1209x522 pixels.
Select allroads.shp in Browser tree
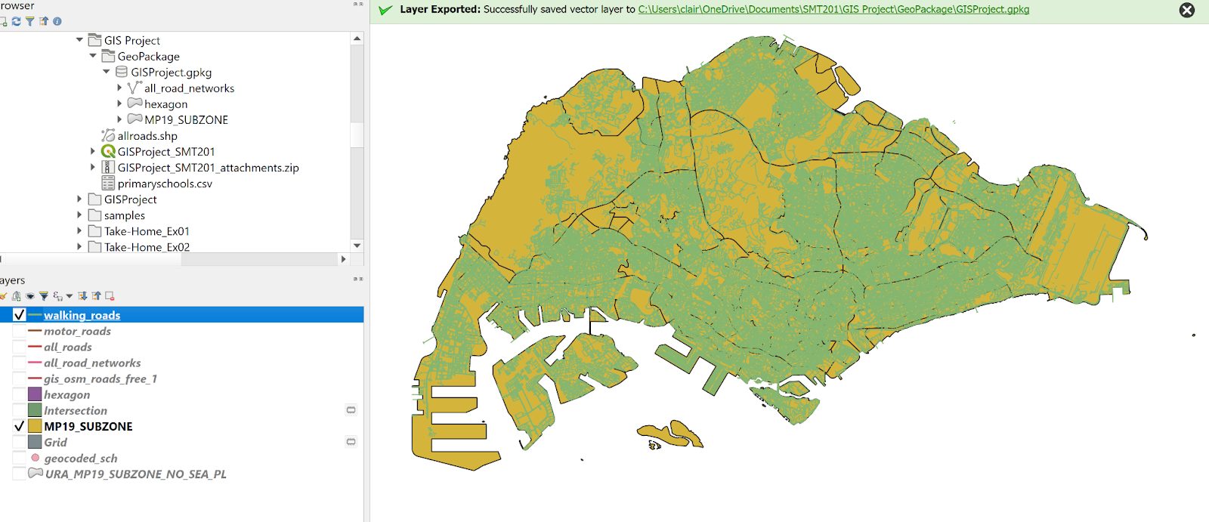coord(147,136)
